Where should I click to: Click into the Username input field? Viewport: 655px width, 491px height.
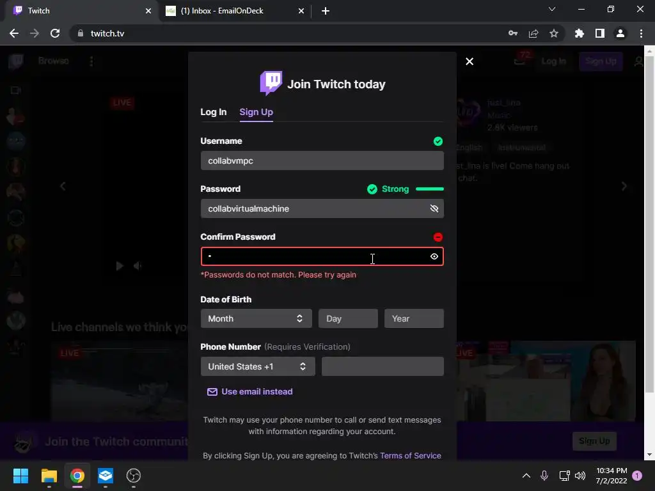(322, 160)
